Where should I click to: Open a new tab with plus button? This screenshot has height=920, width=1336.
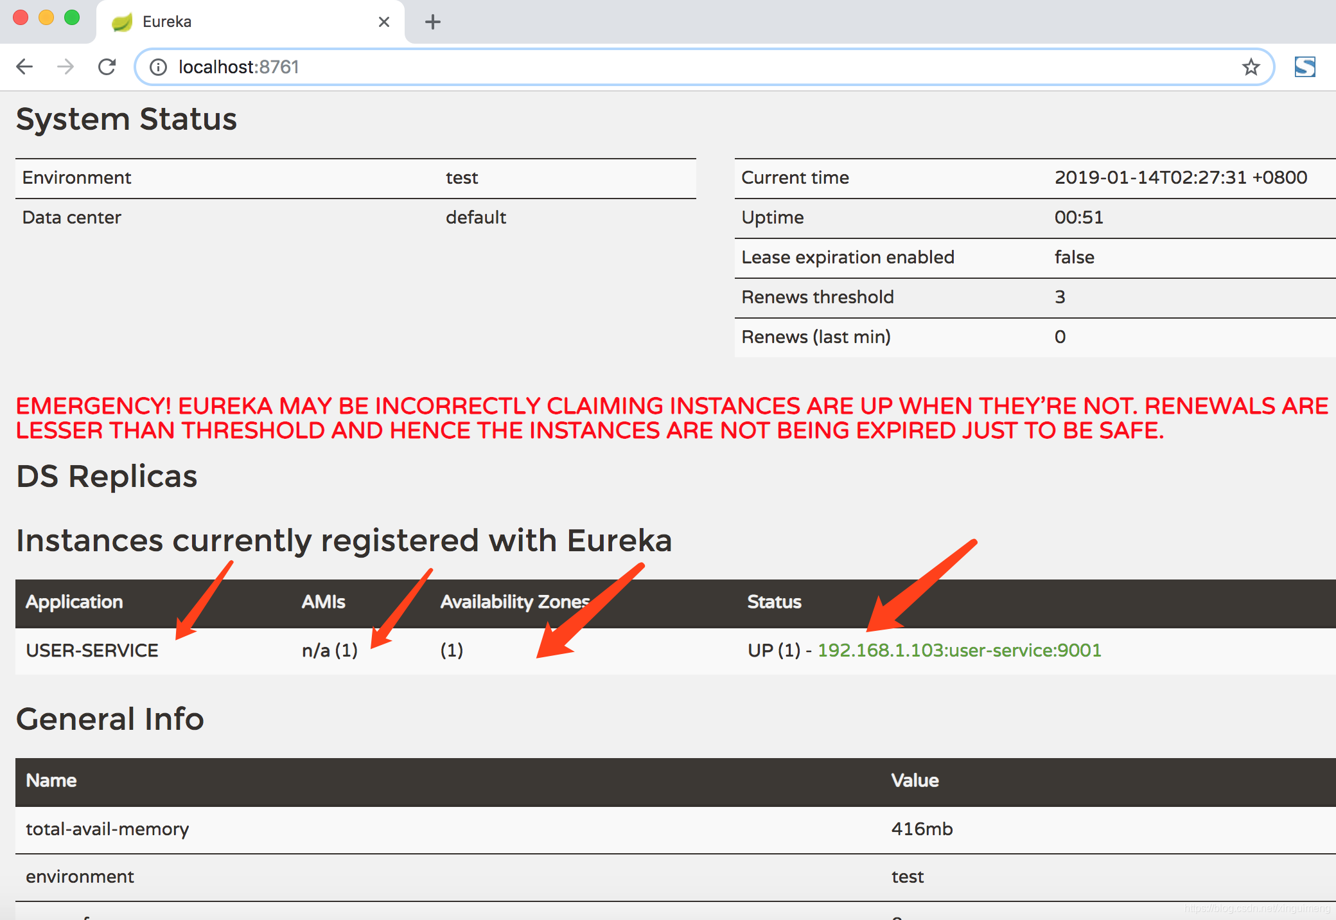point(433,22)
